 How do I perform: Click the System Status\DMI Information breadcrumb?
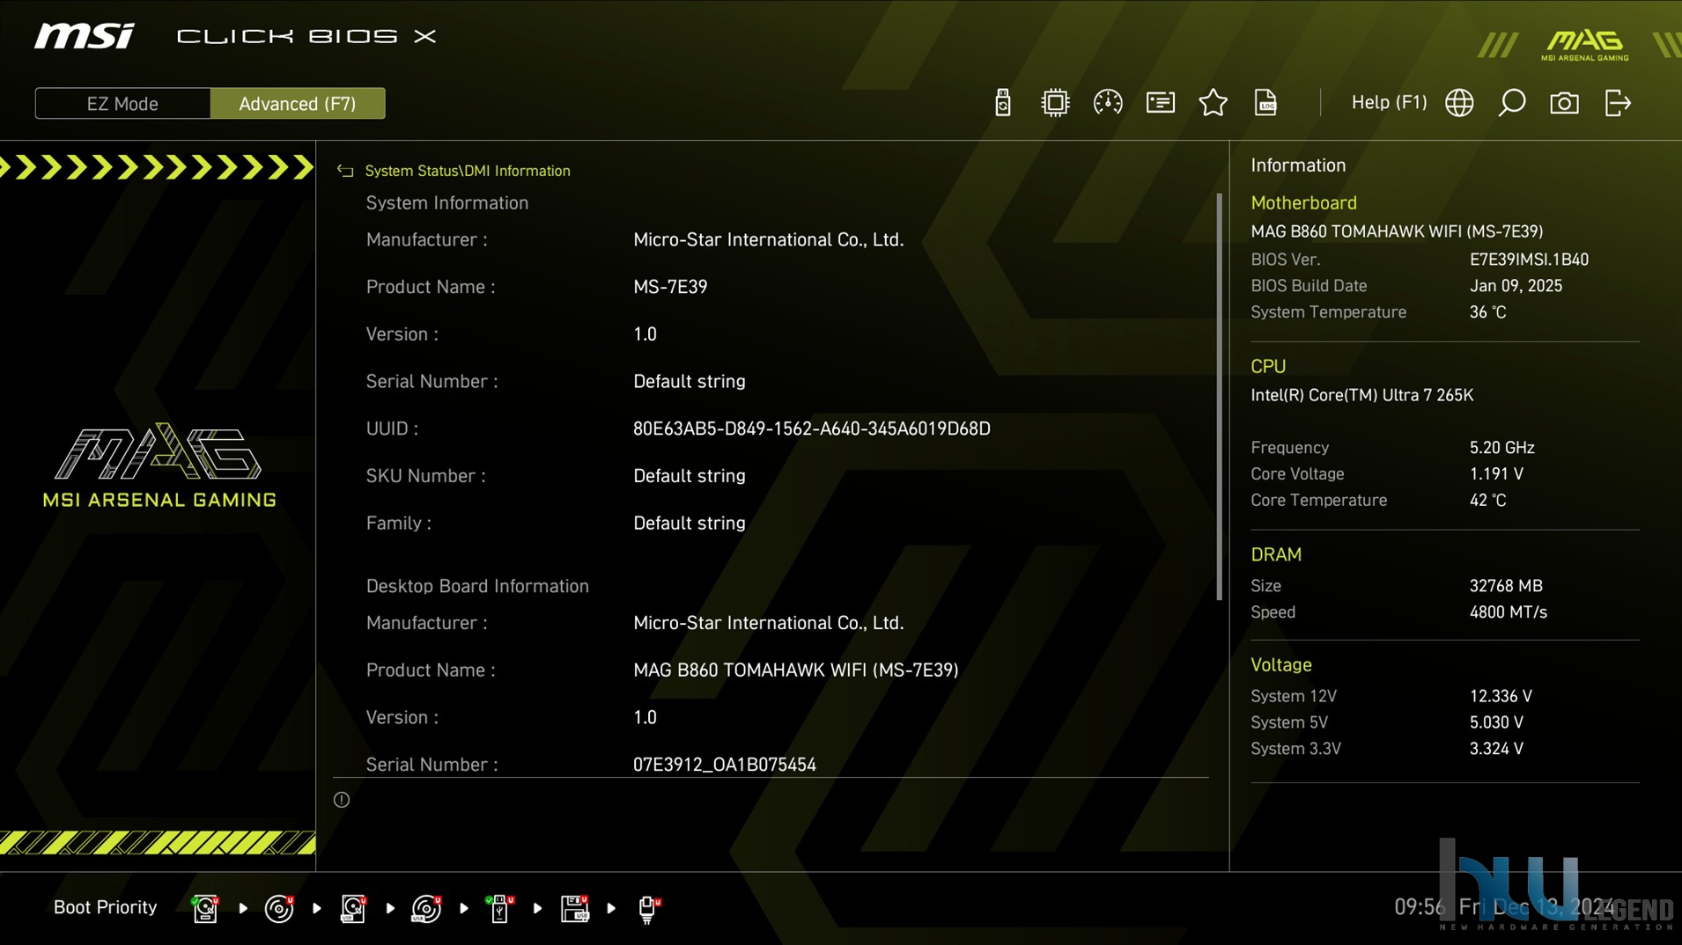tap(468, 171)
